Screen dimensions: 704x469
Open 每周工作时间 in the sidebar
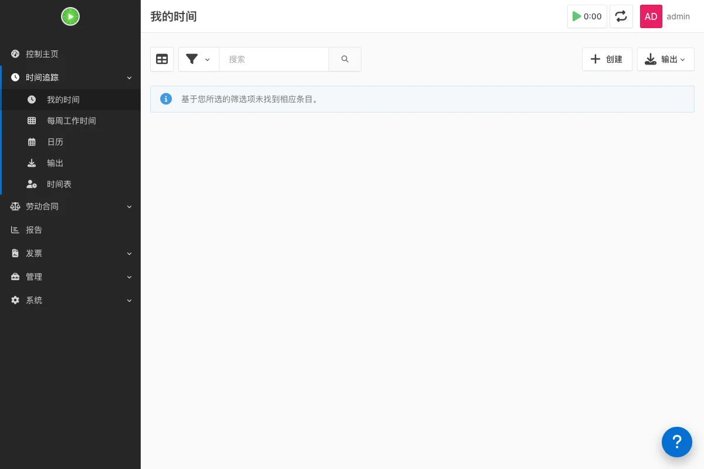(70, 121)
